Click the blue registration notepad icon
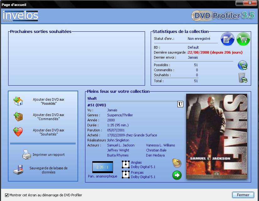 [228, 39]
